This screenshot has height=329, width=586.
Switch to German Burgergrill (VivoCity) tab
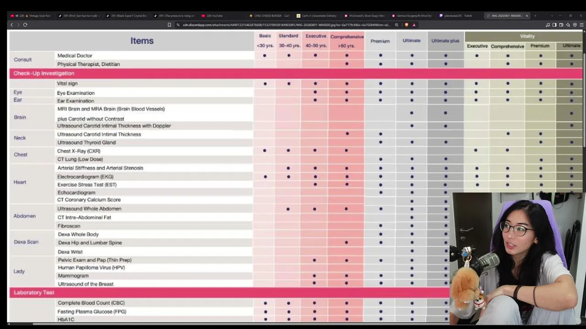(413, 16)
